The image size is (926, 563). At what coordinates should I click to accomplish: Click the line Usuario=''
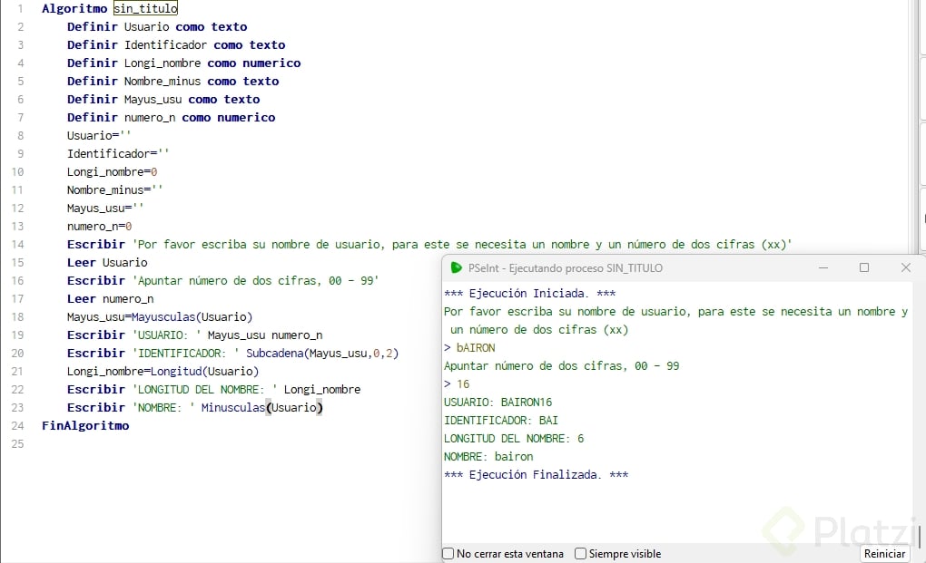pos(99,136)
